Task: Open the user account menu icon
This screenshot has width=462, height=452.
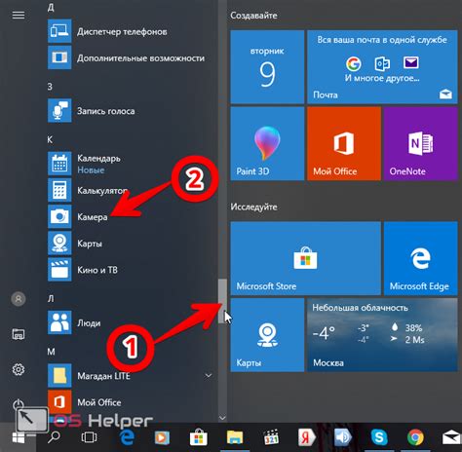Action: tap(19, 299)
